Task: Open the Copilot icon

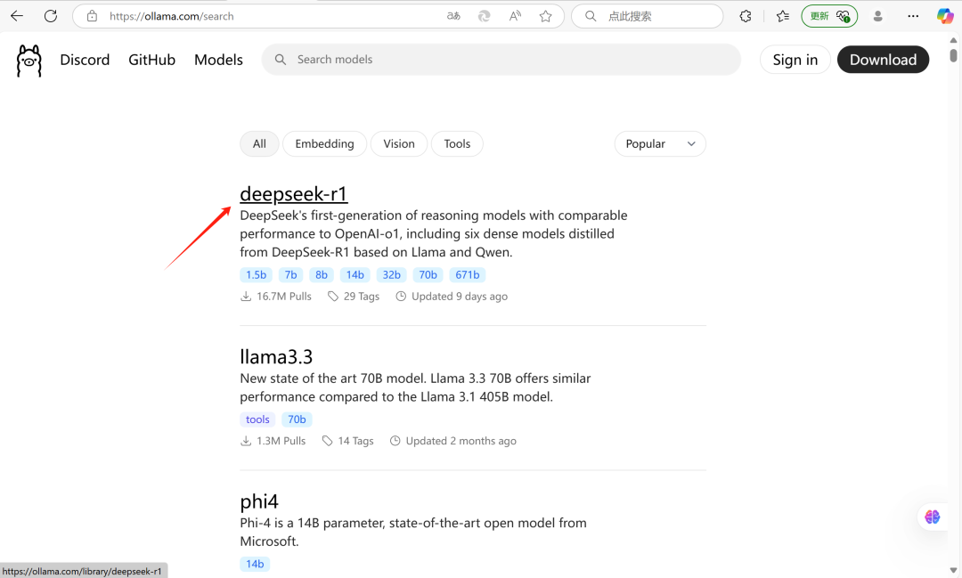Action: (x=945, y=16)
